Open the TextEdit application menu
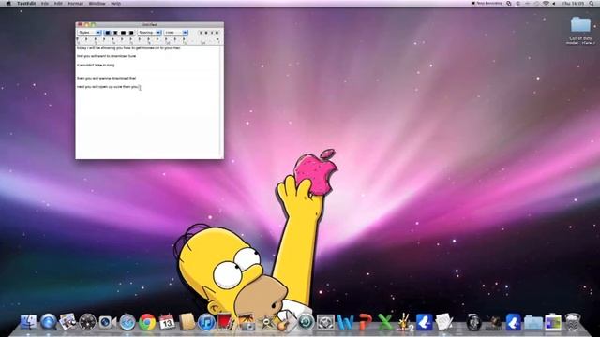600x337 pixels. click(x=26, y=4)
